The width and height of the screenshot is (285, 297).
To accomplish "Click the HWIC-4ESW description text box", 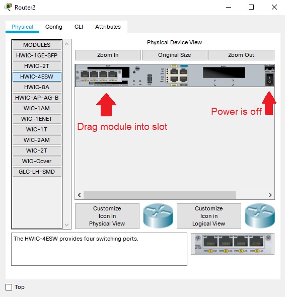I will click(99, 249).
